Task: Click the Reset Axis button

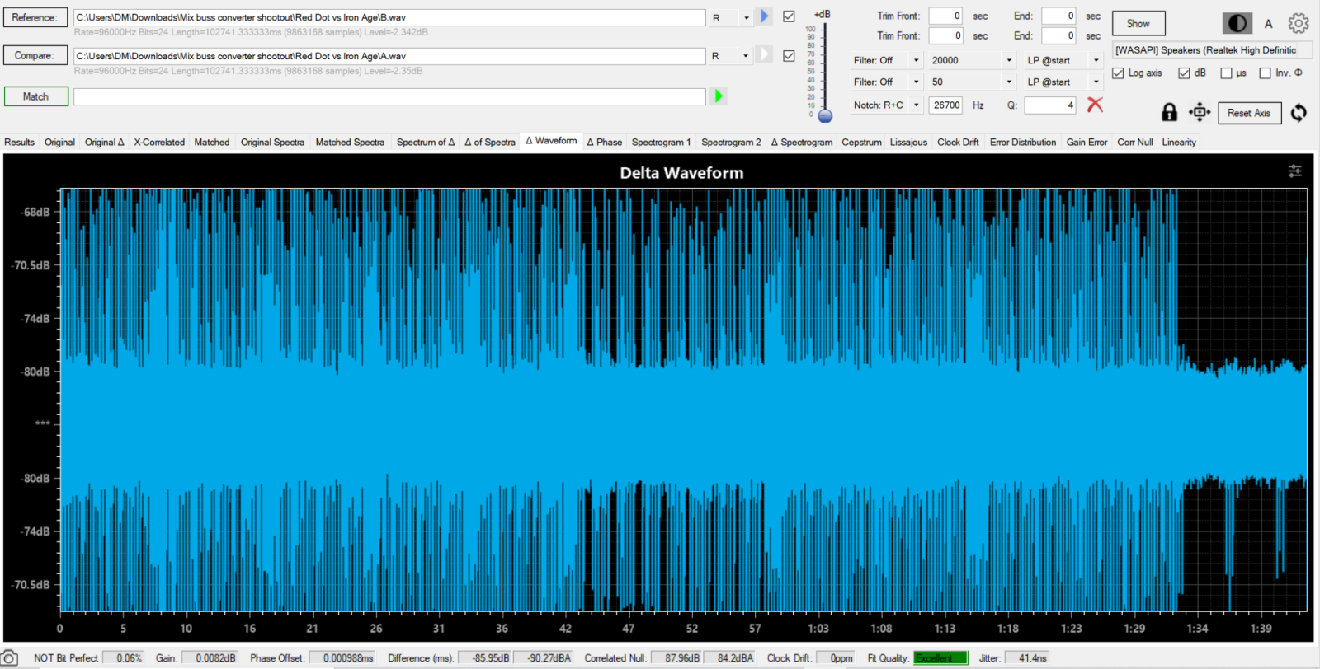Action: 1249,113
